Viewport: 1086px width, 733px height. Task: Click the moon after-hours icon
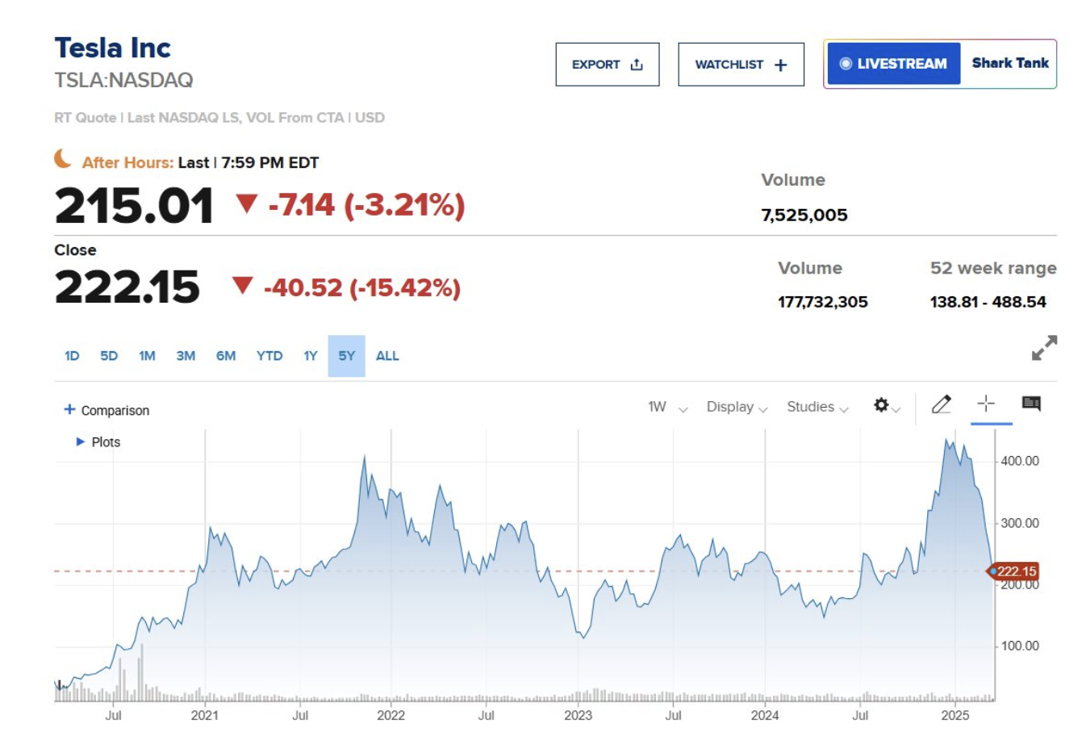(63, 159)
